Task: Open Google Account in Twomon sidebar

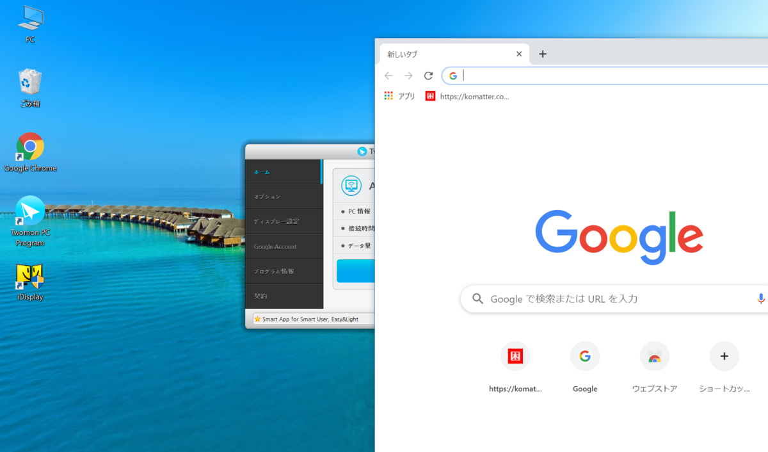Action: click(x=284, y=246)
